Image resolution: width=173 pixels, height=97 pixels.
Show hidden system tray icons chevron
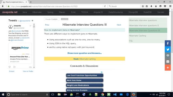point(151,95)
